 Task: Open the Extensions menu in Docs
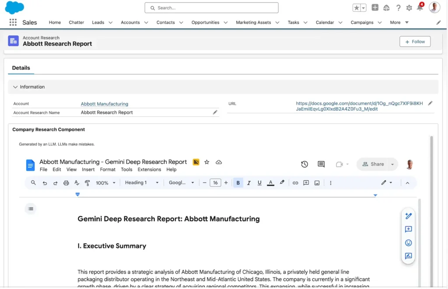[x=149, y=169]
